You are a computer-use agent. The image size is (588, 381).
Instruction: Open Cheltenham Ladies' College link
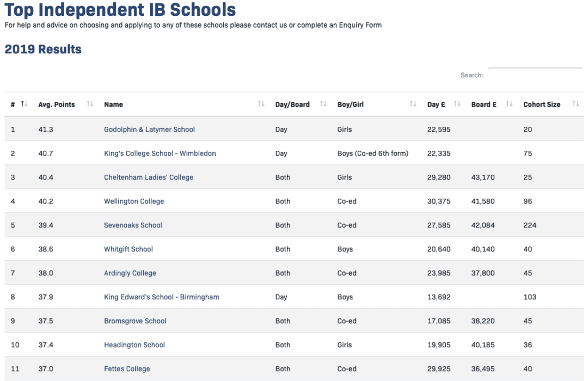coord(149,177)
